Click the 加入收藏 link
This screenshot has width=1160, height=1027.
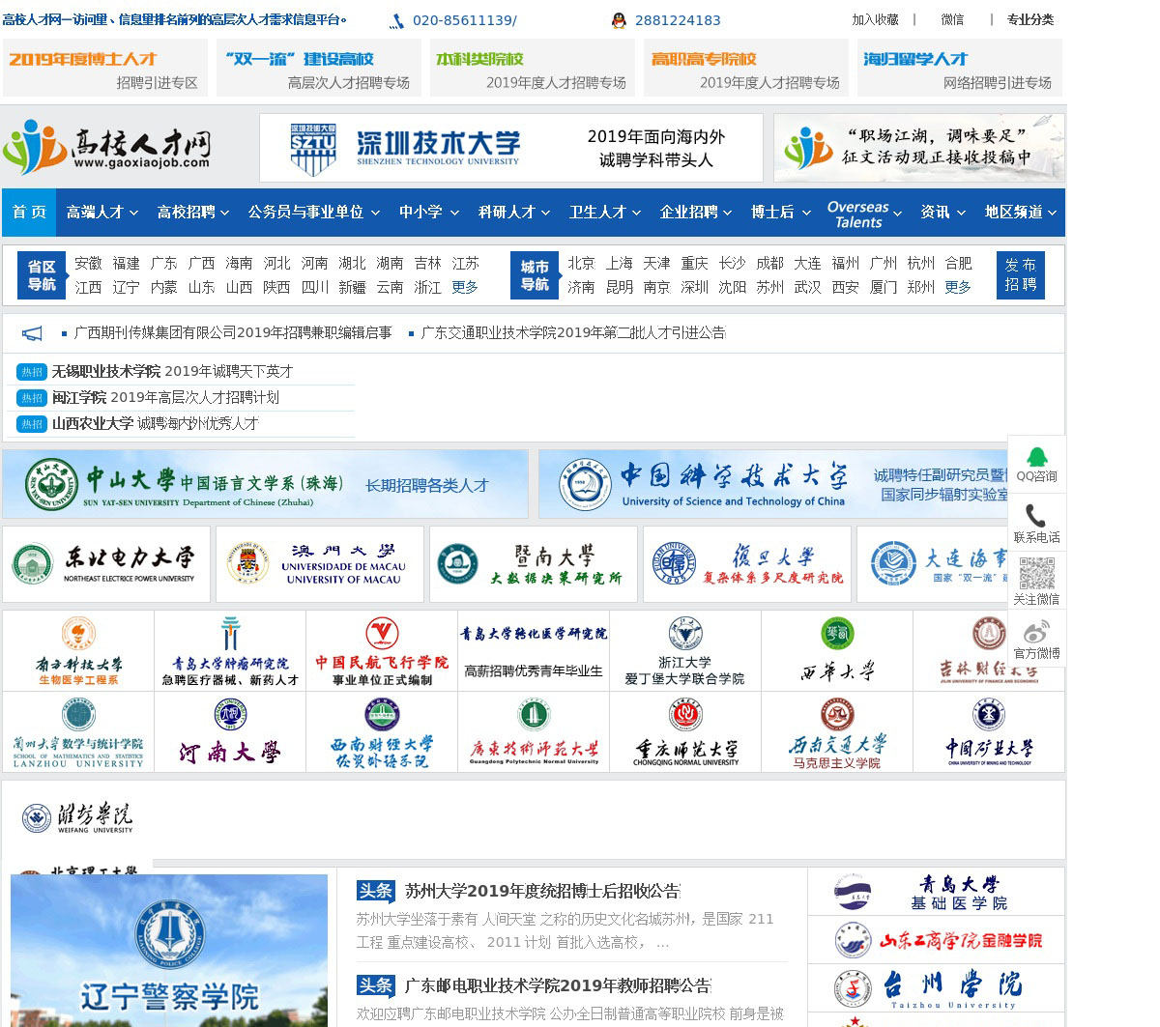point(875,20)
